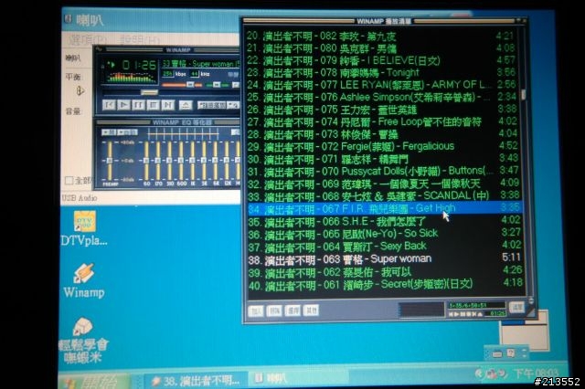This screenshot has width=585, height=389.
Task: Open Winamp main menu icon at title bar
Action: coord(99,49)
